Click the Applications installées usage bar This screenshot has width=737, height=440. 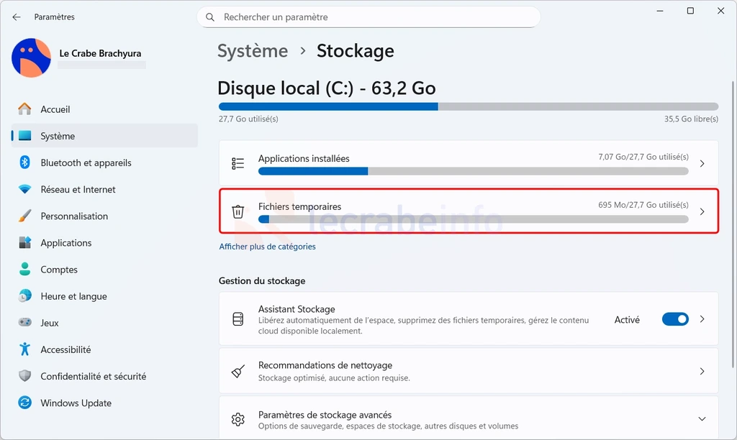474,171
